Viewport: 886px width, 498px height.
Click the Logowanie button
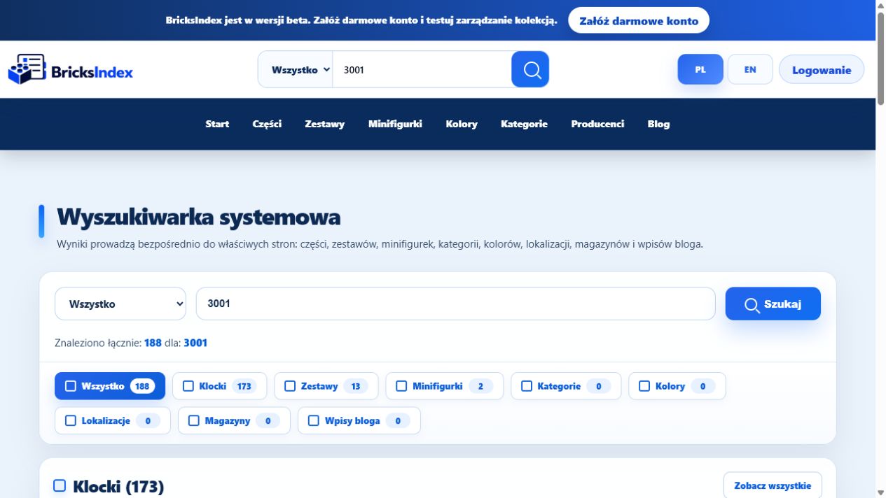tap(822, 69)
